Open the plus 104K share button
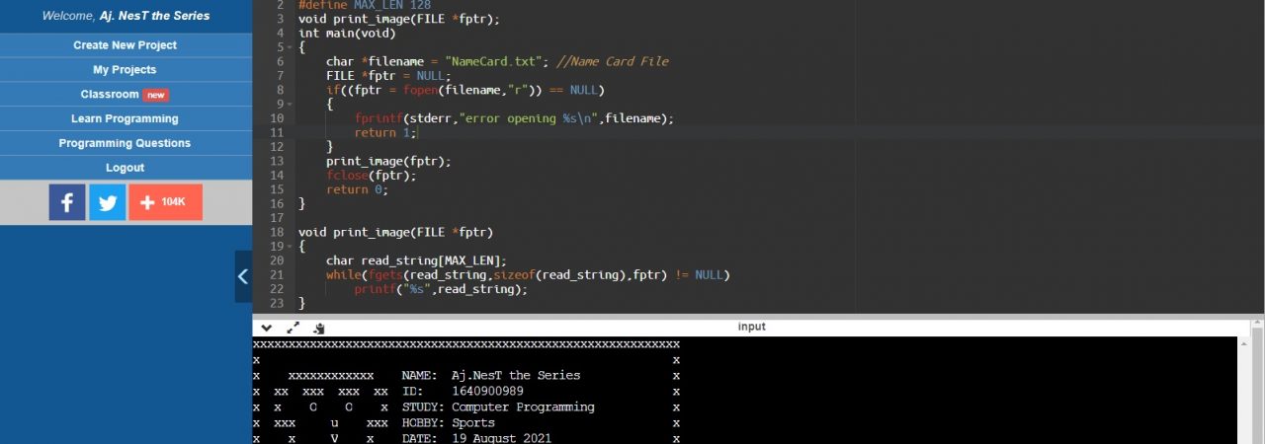Image resolution: width=1265 pixels, height=444 pixels. pyautogui.click(x=165, y=202)
